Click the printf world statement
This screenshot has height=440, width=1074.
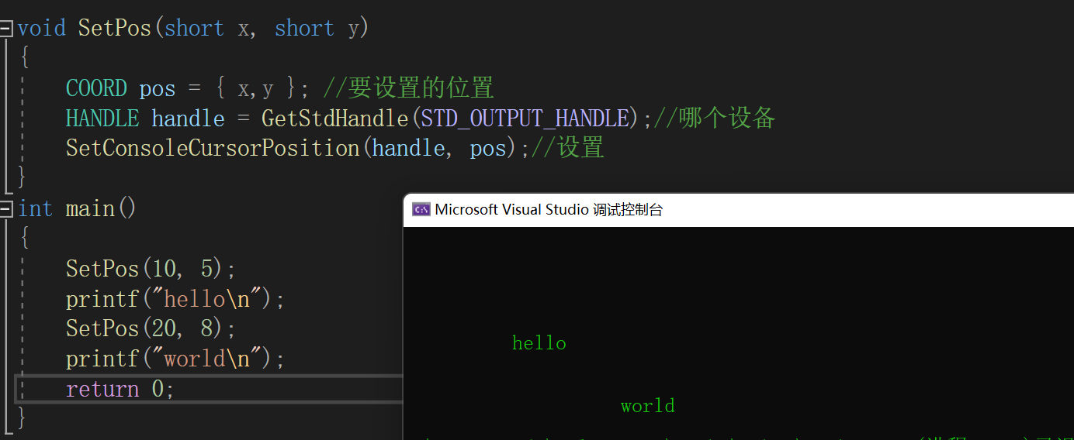tap(175, 359)
